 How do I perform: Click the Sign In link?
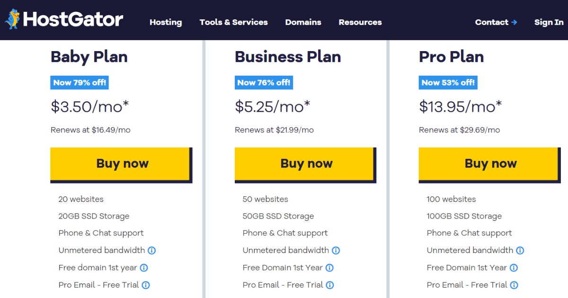click(549, 22)
